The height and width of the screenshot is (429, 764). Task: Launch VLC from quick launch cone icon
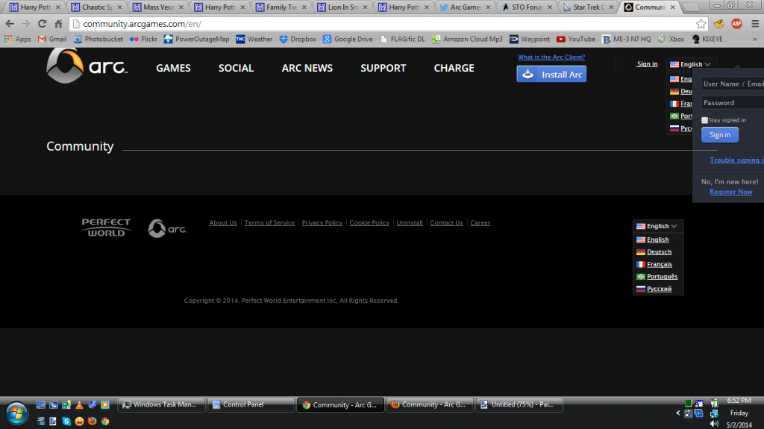pyautogui.click(x=79, y=404)
